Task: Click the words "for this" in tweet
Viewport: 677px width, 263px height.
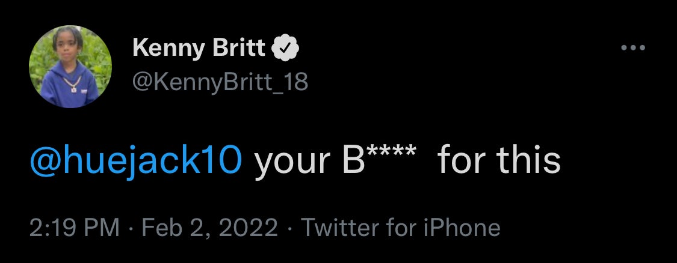Action: tap(499, 160)
